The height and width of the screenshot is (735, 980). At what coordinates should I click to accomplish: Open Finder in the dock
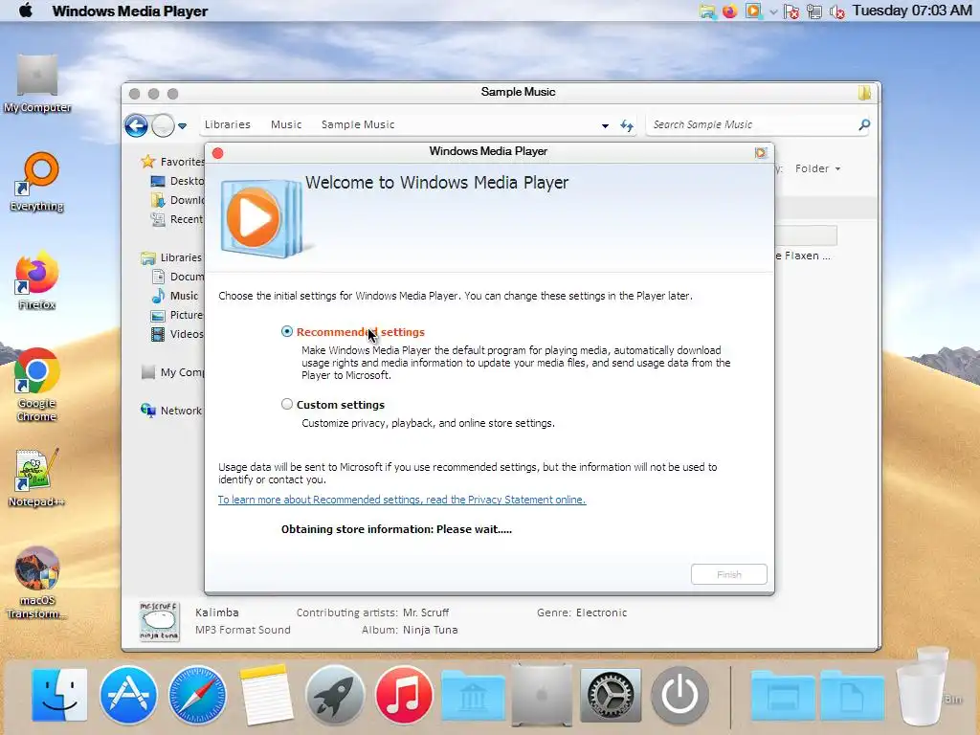pos(60,695)
